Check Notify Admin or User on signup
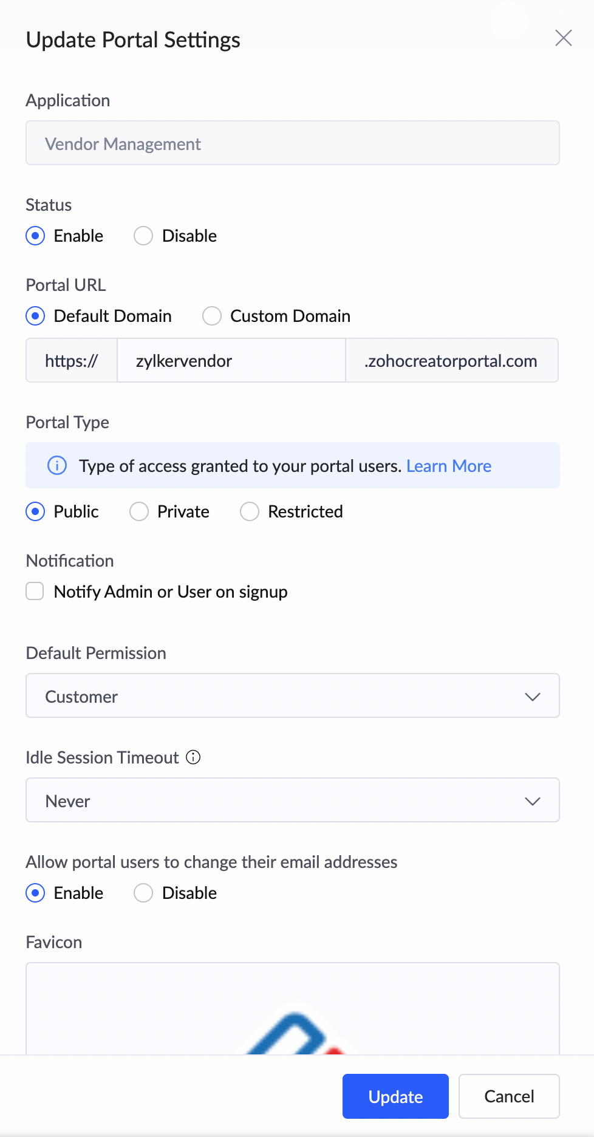 click(x=35, y=592)
